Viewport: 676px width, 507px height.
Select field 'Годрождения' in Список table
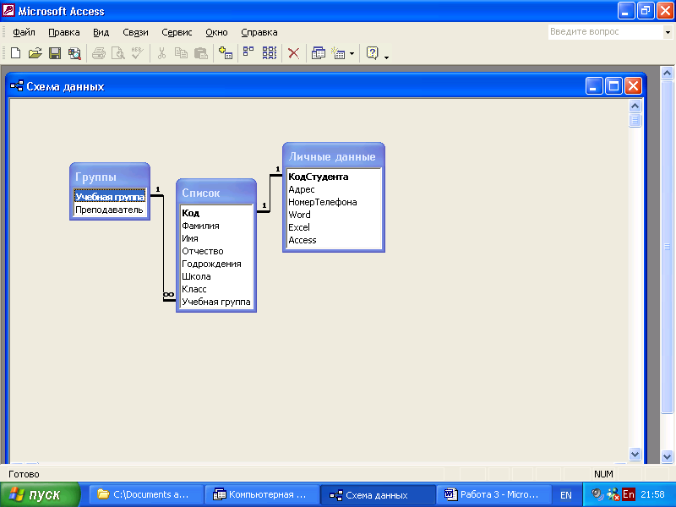click(211, 264)
